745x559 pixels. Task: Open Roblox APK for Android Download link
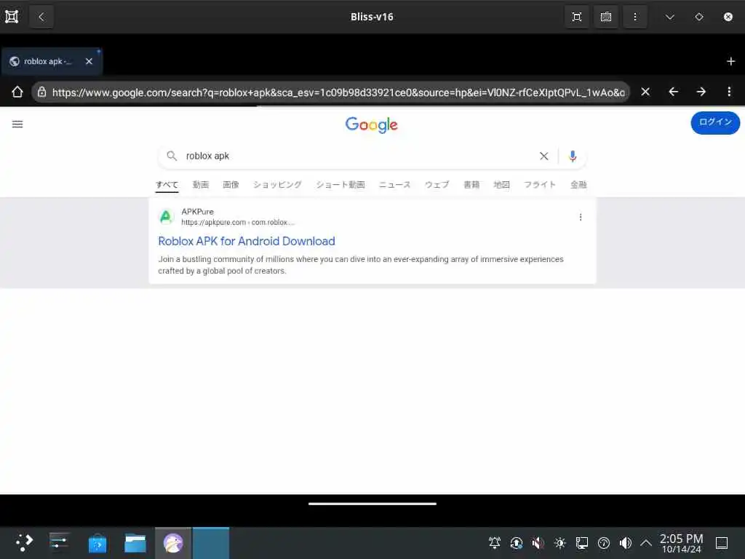point(247,241)
